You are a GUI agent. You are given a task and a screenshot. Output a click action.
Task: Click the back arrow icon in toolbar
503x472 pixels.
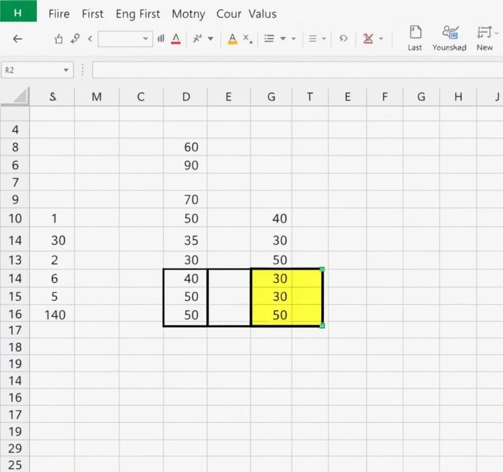click(x=18, y=39)
